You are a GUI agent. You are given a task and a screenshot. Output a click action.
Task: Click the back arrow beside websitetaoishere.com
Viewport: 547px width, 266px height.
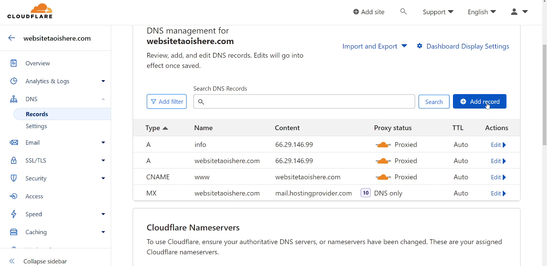click(x=12, y=38)
